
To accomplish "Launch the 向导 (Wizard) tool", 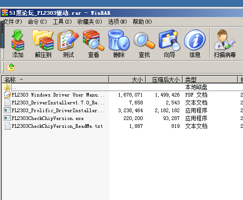I will [169, 43].
